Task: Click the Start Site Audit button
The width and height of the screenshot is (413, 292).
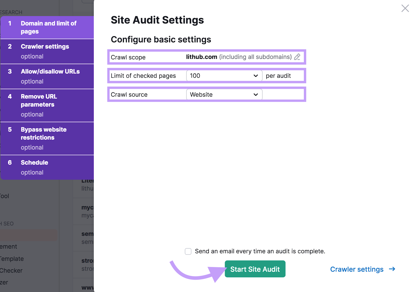Action: pyautogui.click(x=255, y=269)
